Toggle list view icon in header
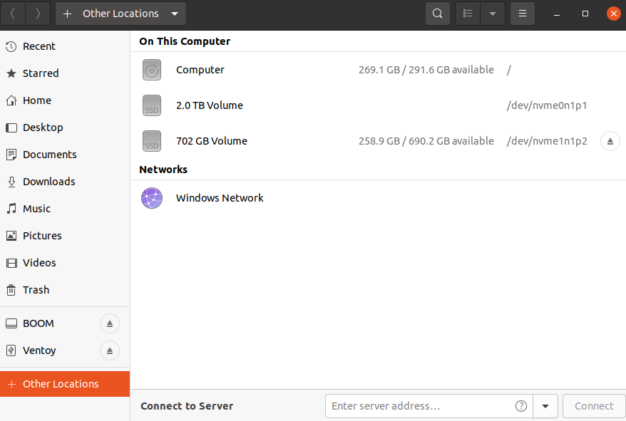Screen dimensions: 626x421 [x=468, y=14]
